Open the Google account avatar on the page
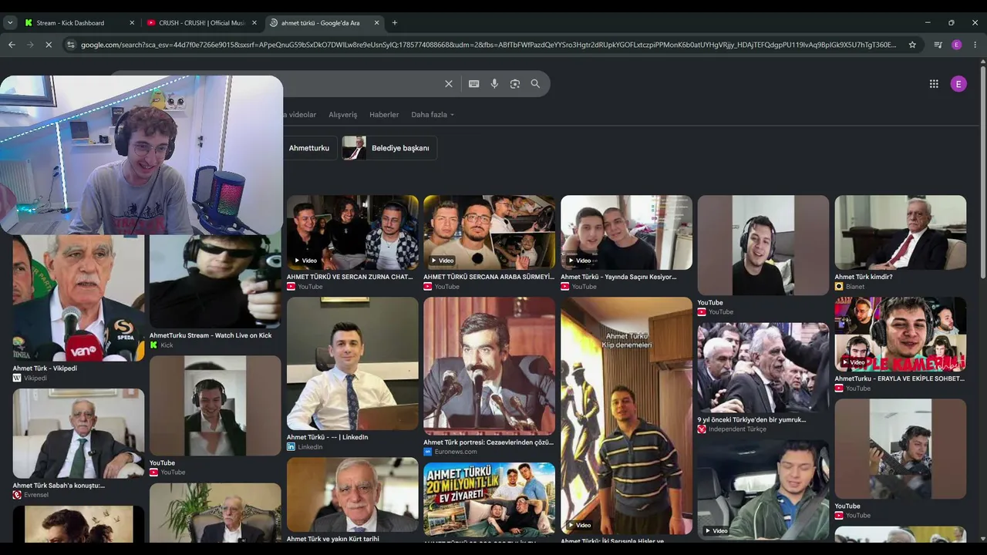 pos(958,84)
